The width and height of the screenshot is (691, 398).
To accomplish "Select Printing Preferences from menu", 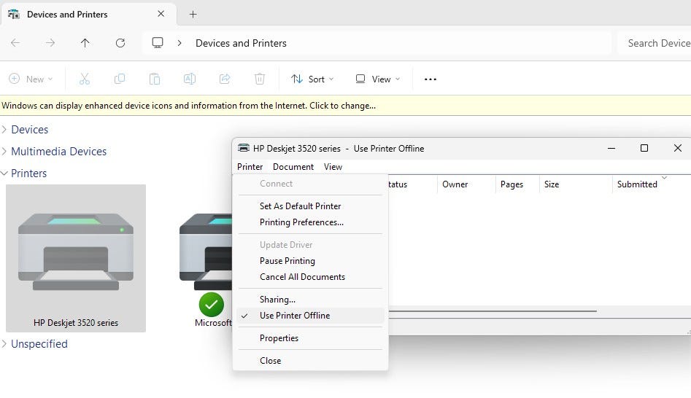I will (x=301, y=222).
